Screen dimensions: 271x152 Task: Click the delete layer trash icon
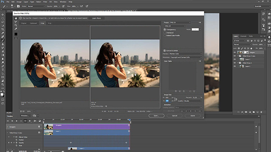[261, 112]
